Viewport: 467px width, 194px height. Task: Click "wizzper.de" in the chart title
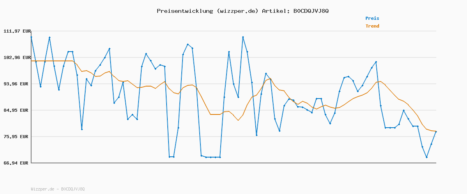[236, 11]
